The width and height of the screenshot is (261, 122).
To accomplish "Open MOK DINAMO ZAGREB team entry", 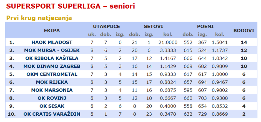I will 52,66.
